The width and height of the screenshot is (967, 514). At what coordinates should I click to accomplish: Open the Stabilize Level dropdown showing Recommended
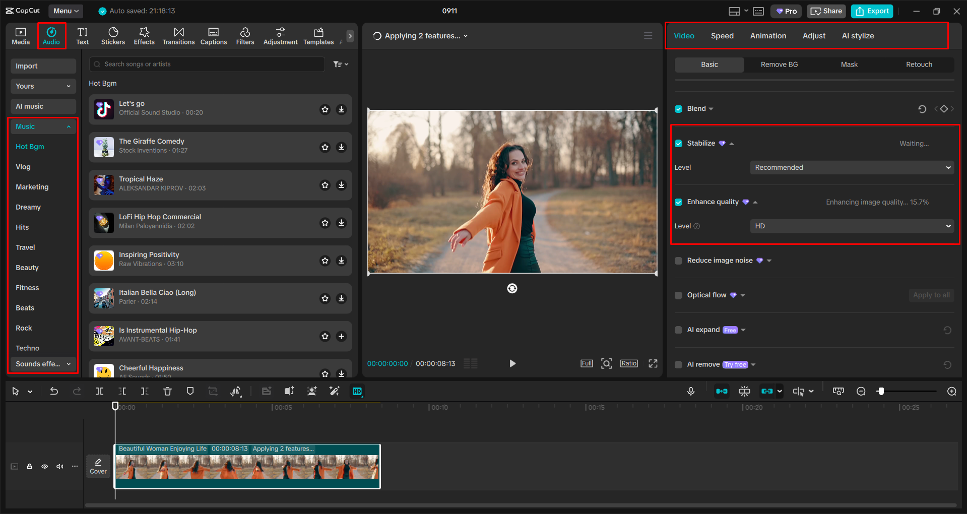[x=851, y=167]
